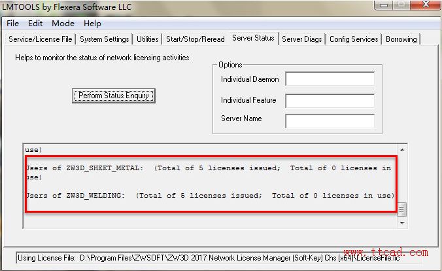Open the File menu
Image resolution: width=442 pixels, height=271 pixels.
pos(12,24)
